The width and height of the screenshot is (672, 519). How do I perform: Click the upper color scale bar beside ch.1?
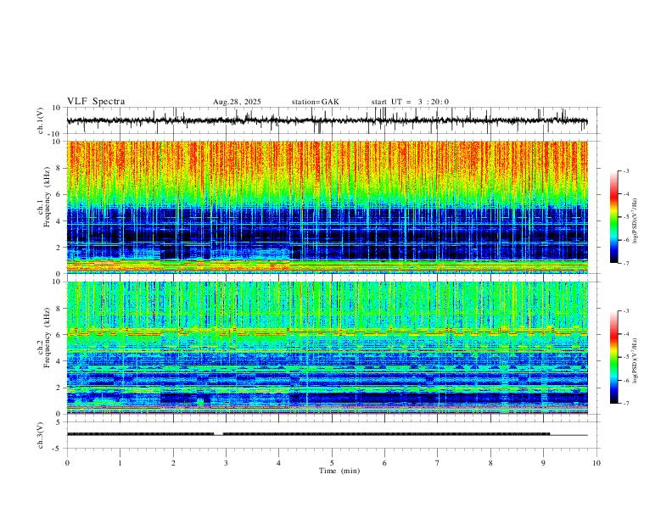coord(613,217)
